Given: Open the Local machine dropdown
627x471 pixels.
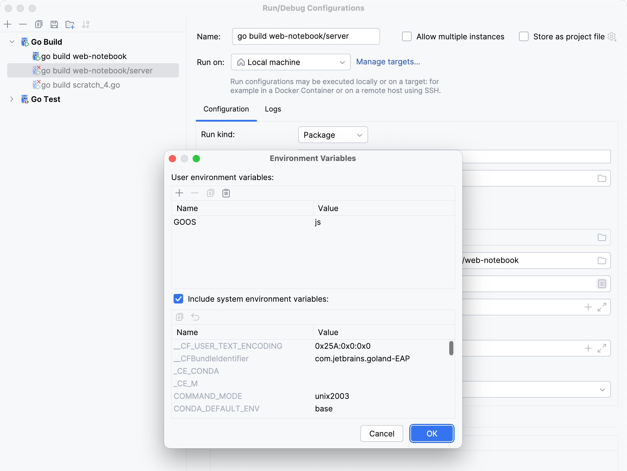Looking at the screenshot, I should pos(291,62).
